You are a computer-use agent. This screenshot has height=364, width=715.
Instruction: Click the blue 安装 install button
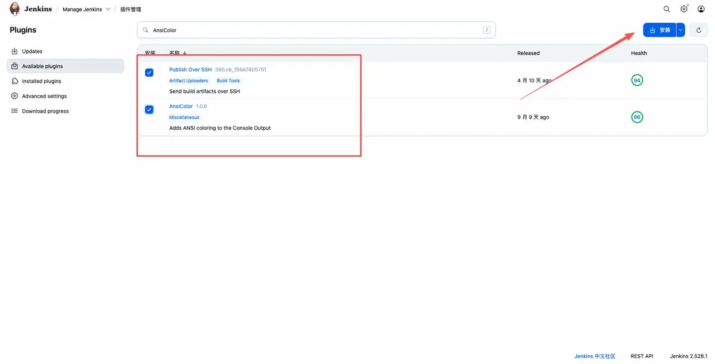tap(660, 30)
